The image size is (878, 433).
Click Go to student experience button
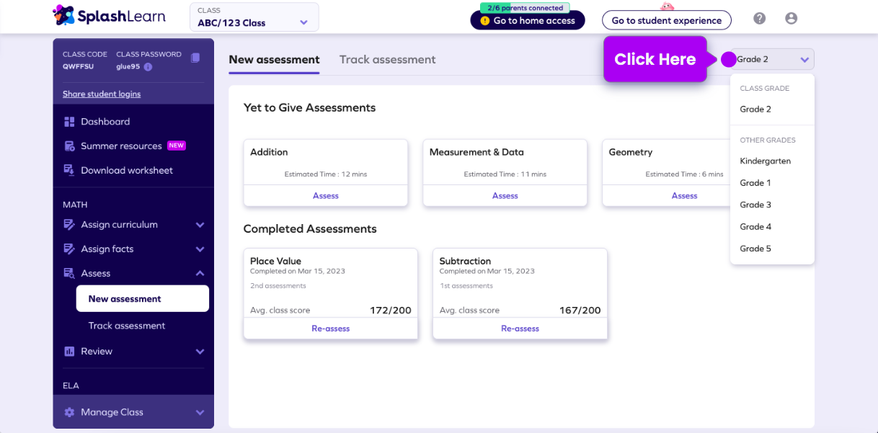coord(666,20)
